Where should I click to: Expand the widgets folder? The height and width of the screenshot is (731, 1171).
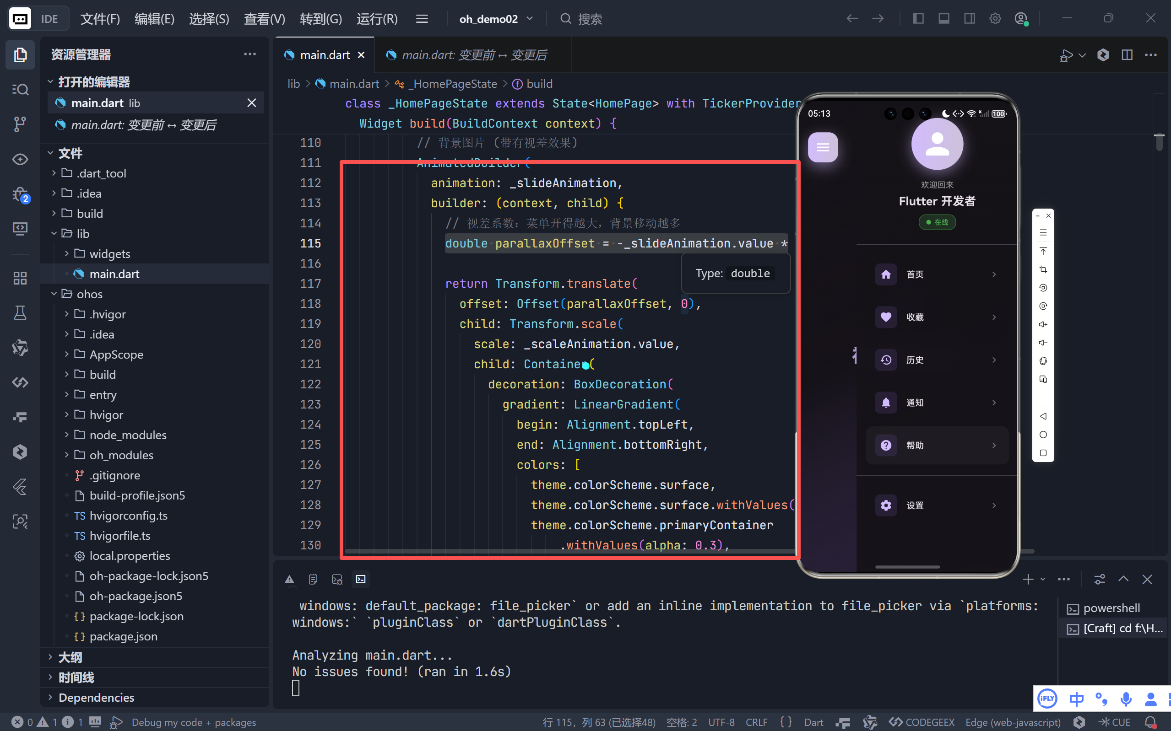(110, 254)
